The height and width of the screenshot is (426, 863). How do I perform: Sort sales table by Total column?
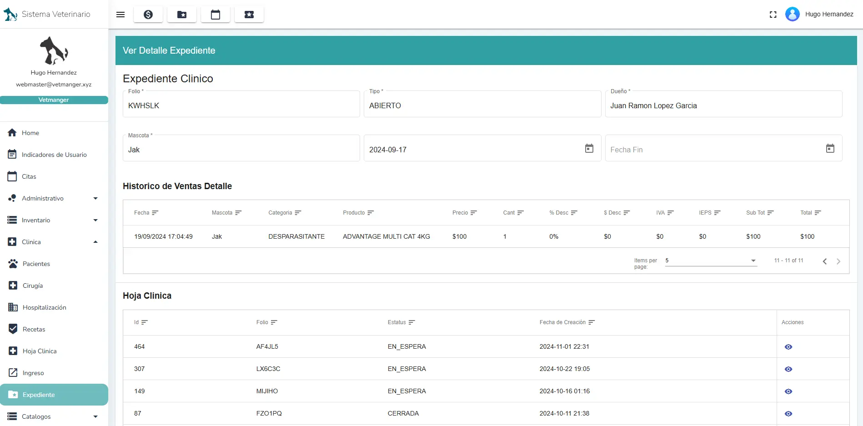click(811, 213)
